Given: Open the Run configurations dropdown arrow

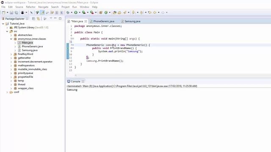Looking at the screenshot, I should (x=80, y=12).
